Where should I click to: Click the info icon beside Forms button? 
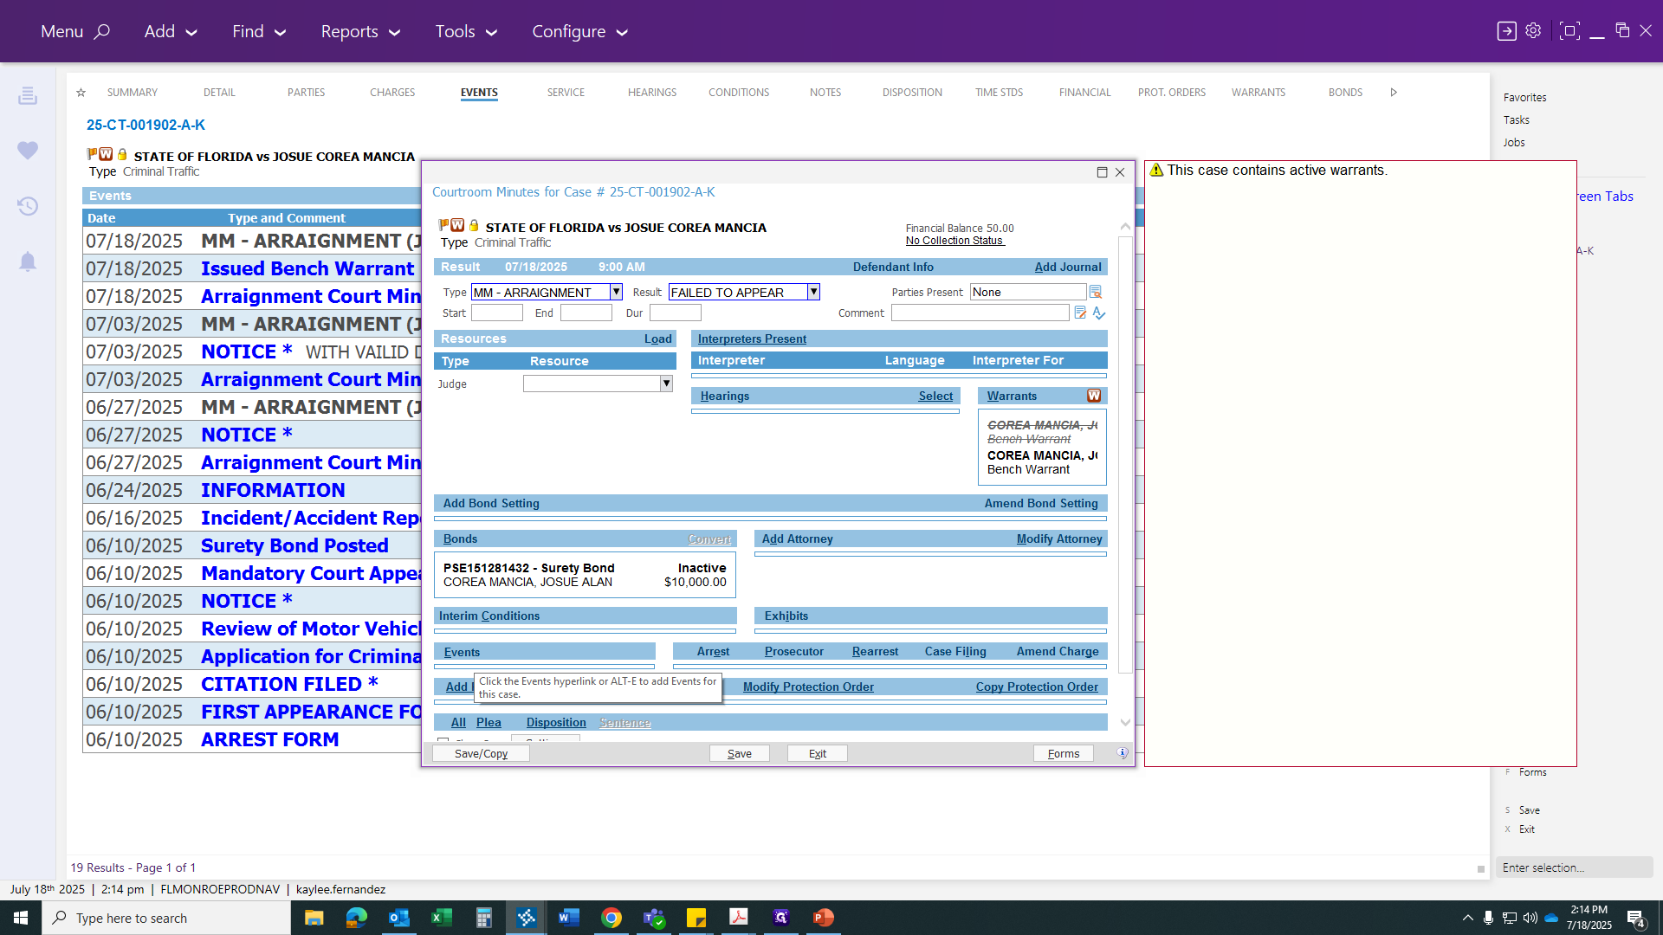pyautogui.click(x=1123, y=753)
